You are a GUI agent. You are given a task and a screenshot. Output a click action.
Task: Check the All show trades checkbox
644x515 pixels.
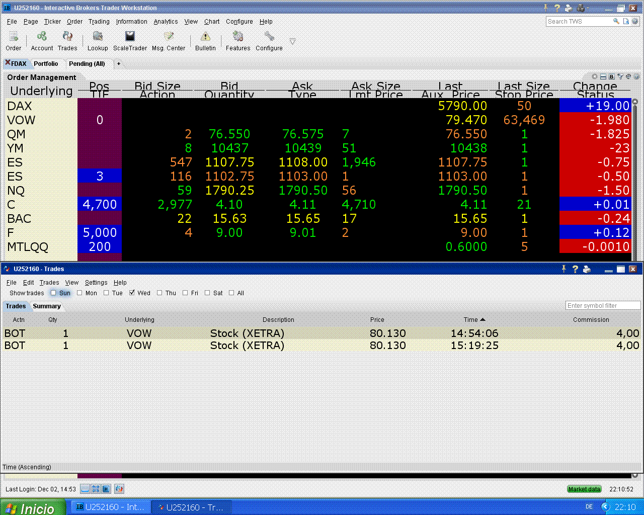click(231, 293)
